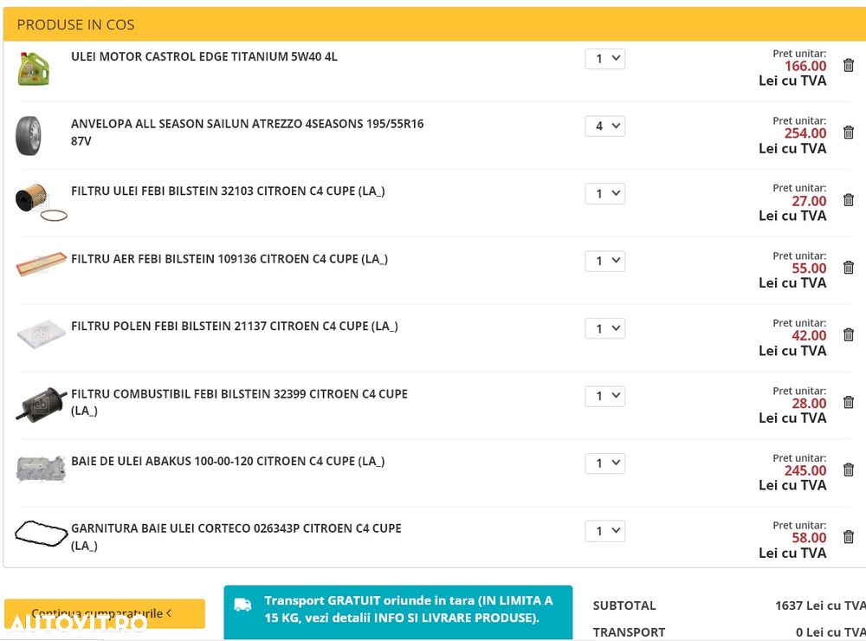Change quantity of Filtru Aer 109136

(x=605, y=261)
